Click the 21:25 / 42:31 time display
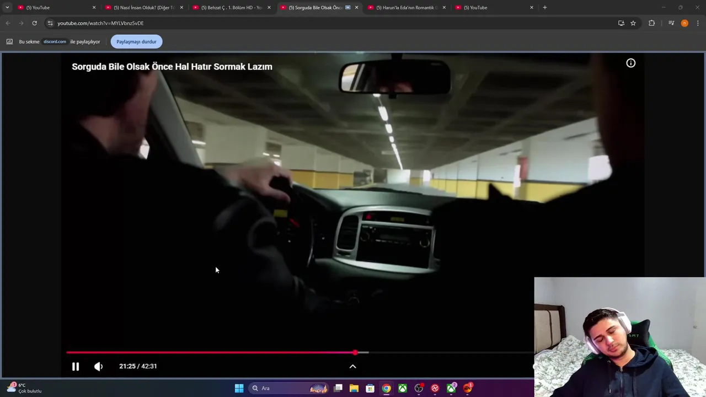Image resolution: width=706 pixels, height=397 pixels. [138, 366]
